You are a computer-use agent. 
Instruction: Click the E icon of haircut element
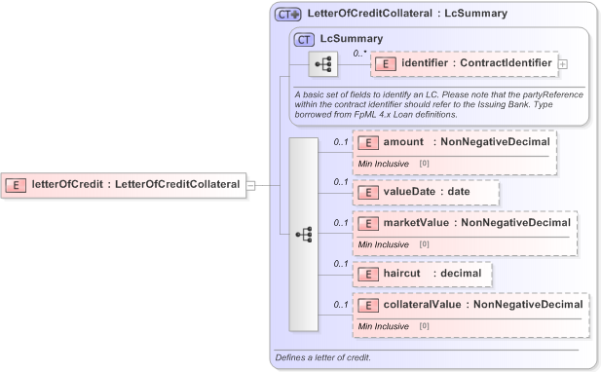click(368, 275)
